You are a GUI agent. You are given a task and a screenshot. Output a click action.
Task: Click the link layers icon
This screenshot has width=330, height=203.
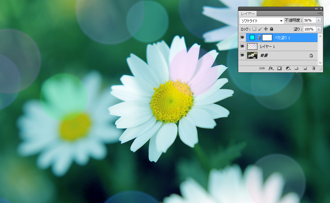[x=261, y=68]
